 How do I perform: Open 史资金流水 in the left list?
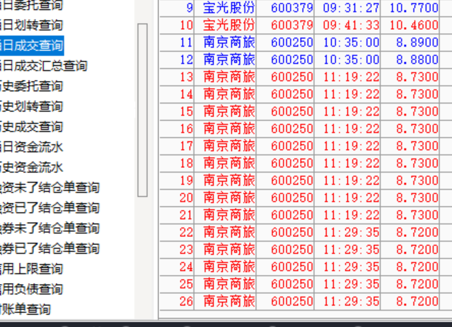coord(31,167)
